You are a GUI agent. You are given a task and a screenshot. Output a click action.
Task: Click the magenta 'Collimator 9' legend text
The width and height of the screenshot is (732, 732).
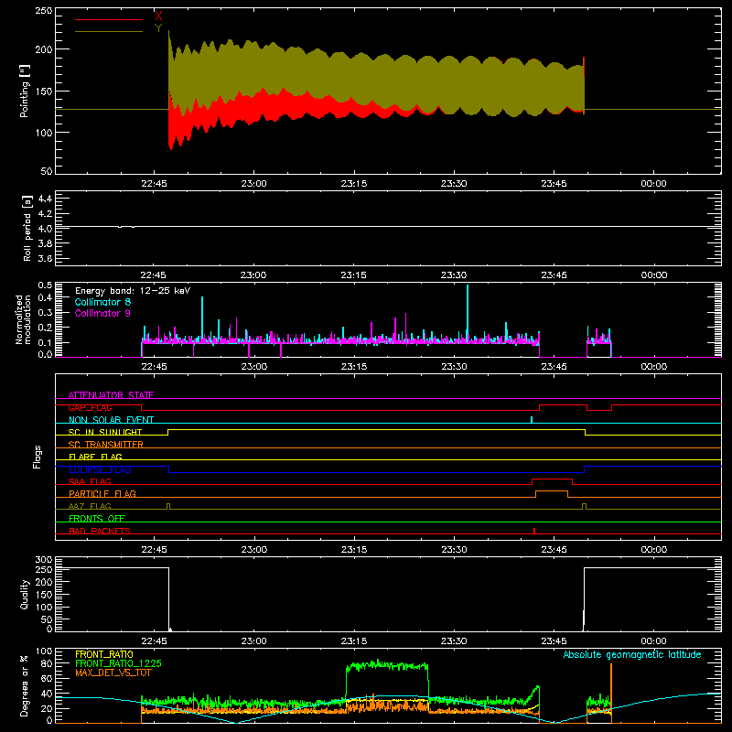click(x=102, y=313)
